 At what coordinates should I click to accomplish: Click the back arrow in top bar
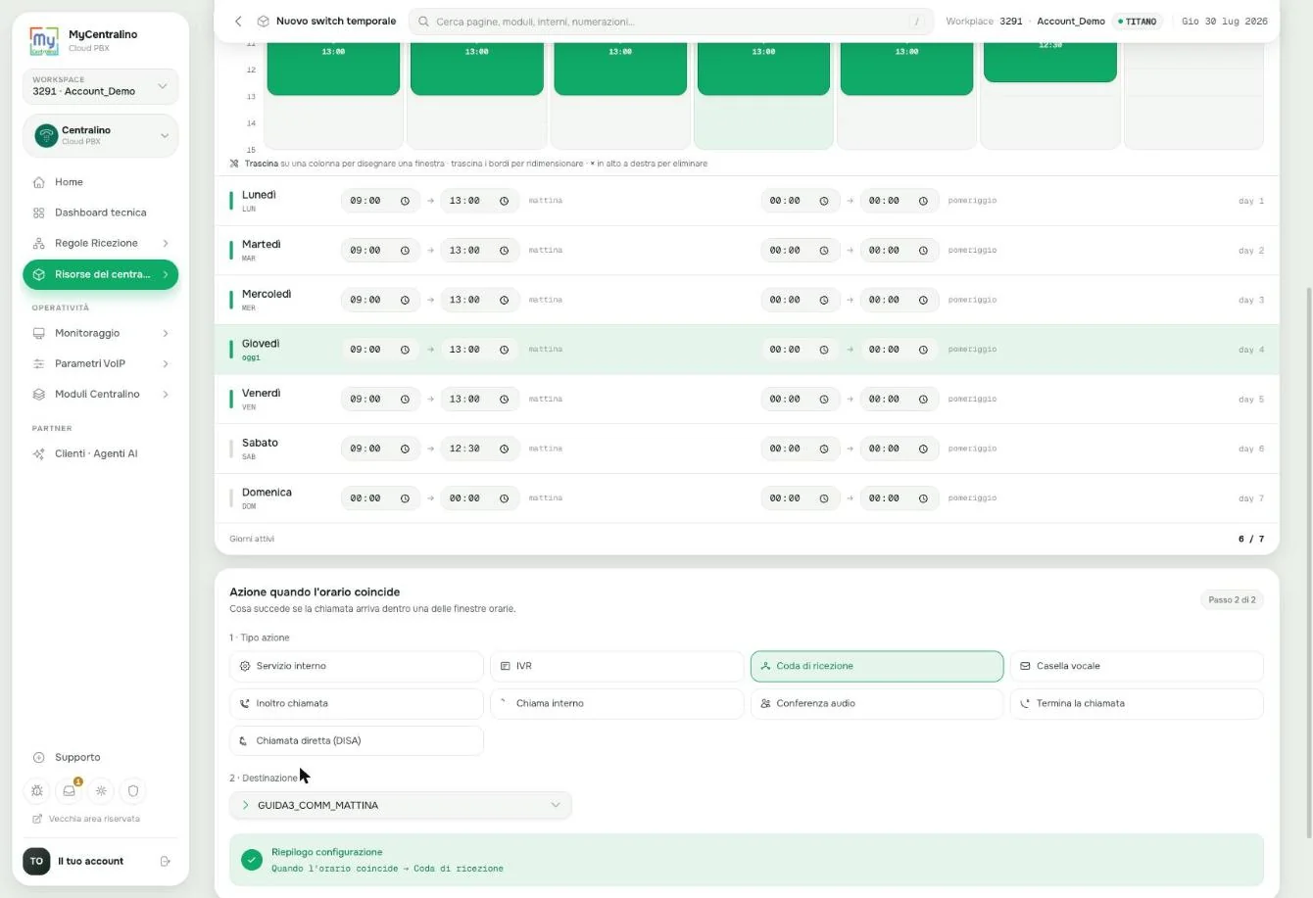[x=238, y=21]
